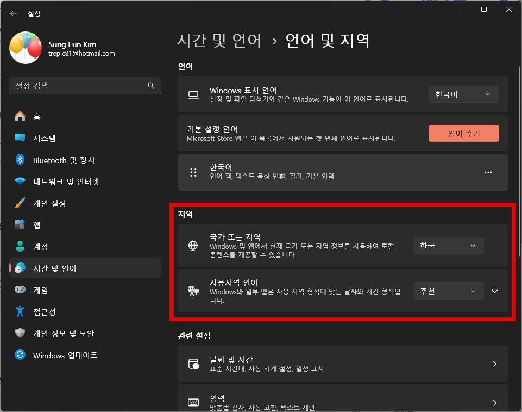Viewport: 522px width, 412px height.
Task: Open the Windows 표시 언어 dropdown
Action: click(x=463, y=94)
